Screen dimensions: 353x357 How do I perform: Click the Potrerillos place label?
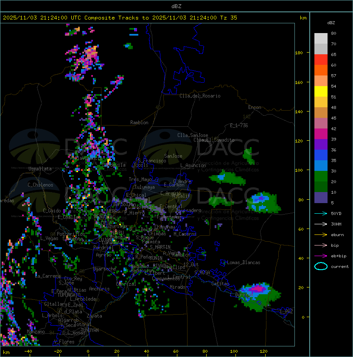coord(71,234)
